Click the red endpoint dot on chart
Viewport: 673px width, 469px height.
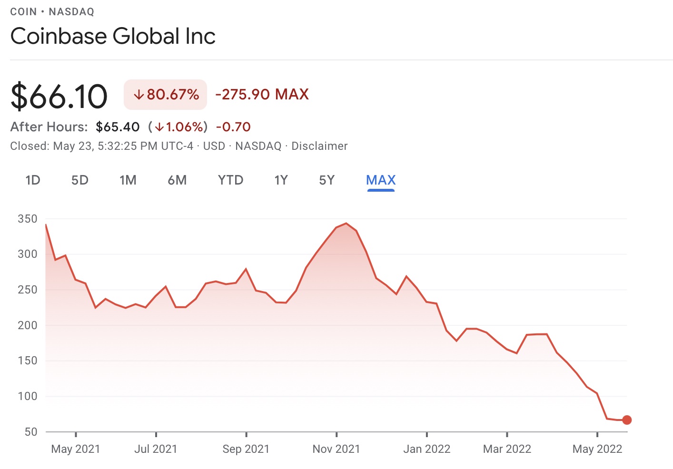627,420
